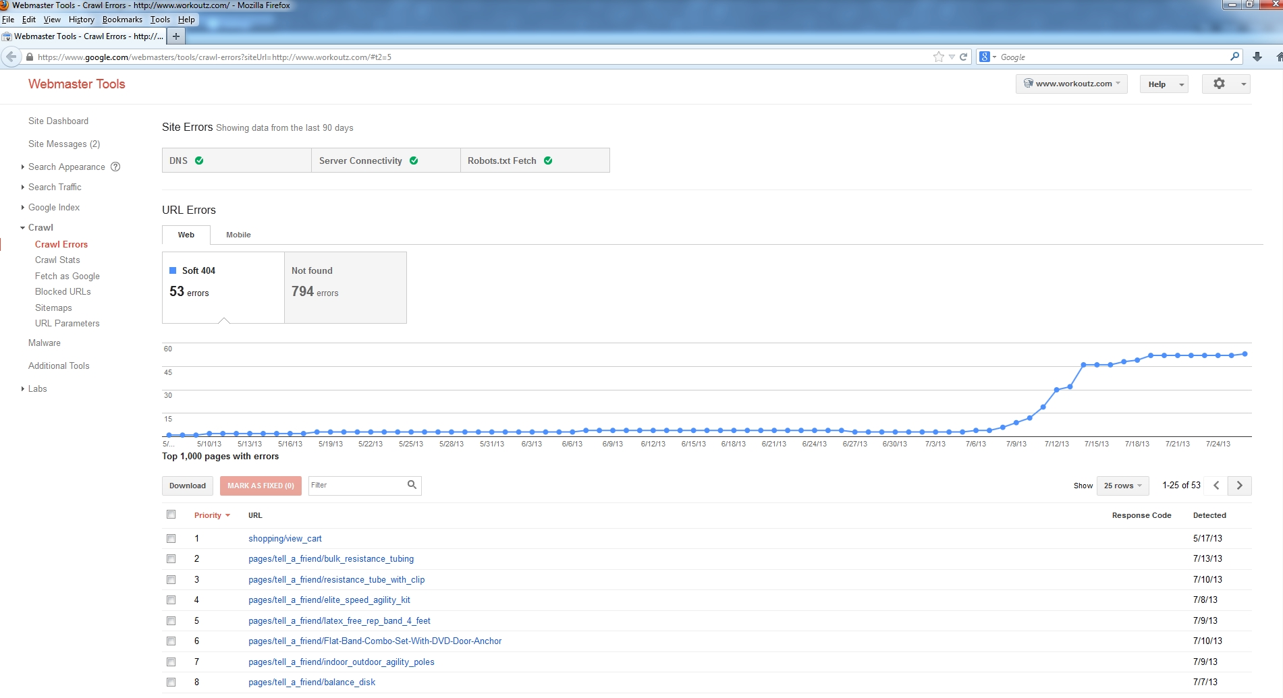Check the box for Flat-Band-Combo-Set row
Image resolution: width=1283 pixels, height=698 pixels.
(171, 641)
